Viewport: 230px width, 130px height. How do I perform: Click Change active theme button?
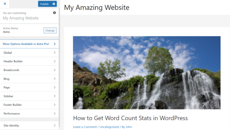pyautogui.click(x=50, y=30)
